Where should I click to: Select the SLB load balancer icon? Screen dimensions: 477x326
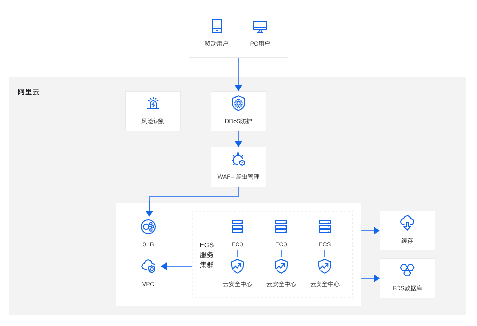click(148, 227)
